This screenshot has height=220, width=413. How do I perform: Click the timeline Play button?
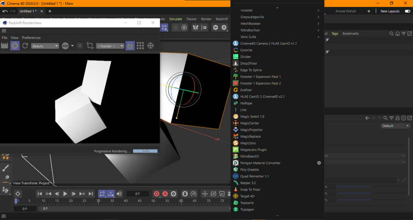(x=65, y=194)
